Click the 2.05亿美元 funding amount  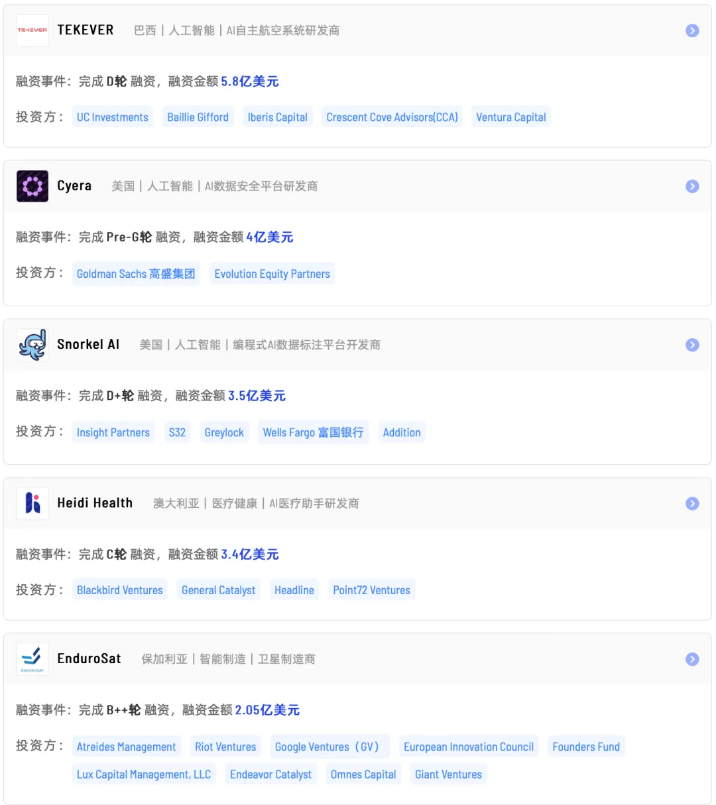[267, 710]
